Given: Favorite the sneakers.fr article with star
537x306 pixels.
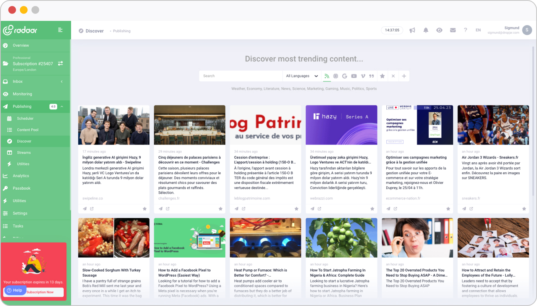Looking at the screenshot, I should click(x=524, y=209).
